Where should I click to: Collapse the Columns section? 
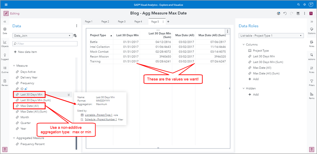[244, 44]
